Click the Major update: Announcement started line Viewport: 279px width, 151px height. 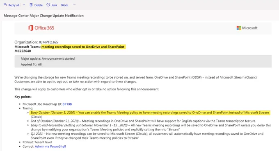point(48,59)
